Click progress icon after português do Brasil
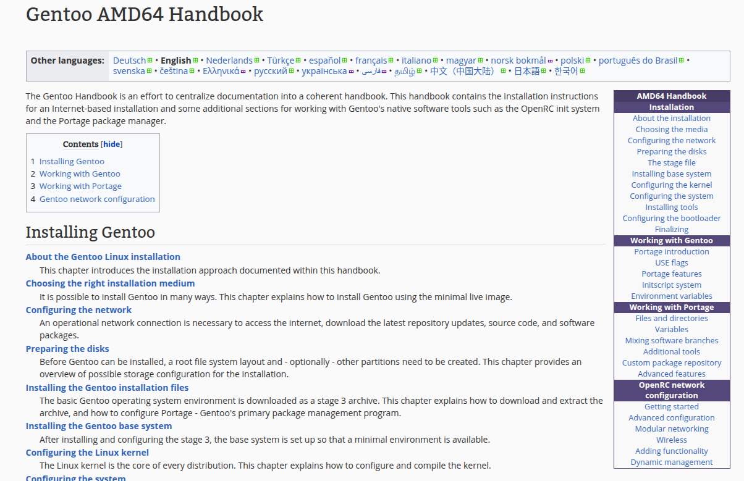 tap(682, 61)
